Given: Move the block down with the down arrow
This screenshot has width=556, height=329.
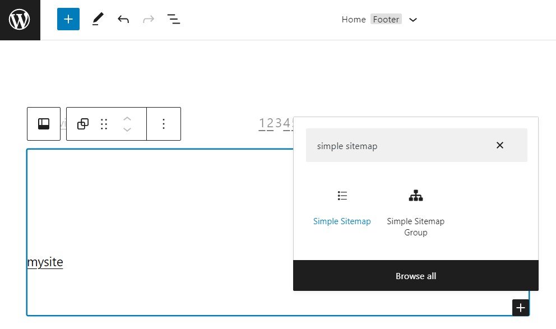Looking at the screenshot, I should point(127,129).
